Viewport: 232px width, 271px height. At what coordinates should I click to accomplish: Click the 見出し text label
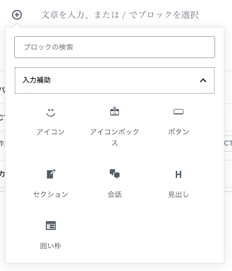coord(179,194)
